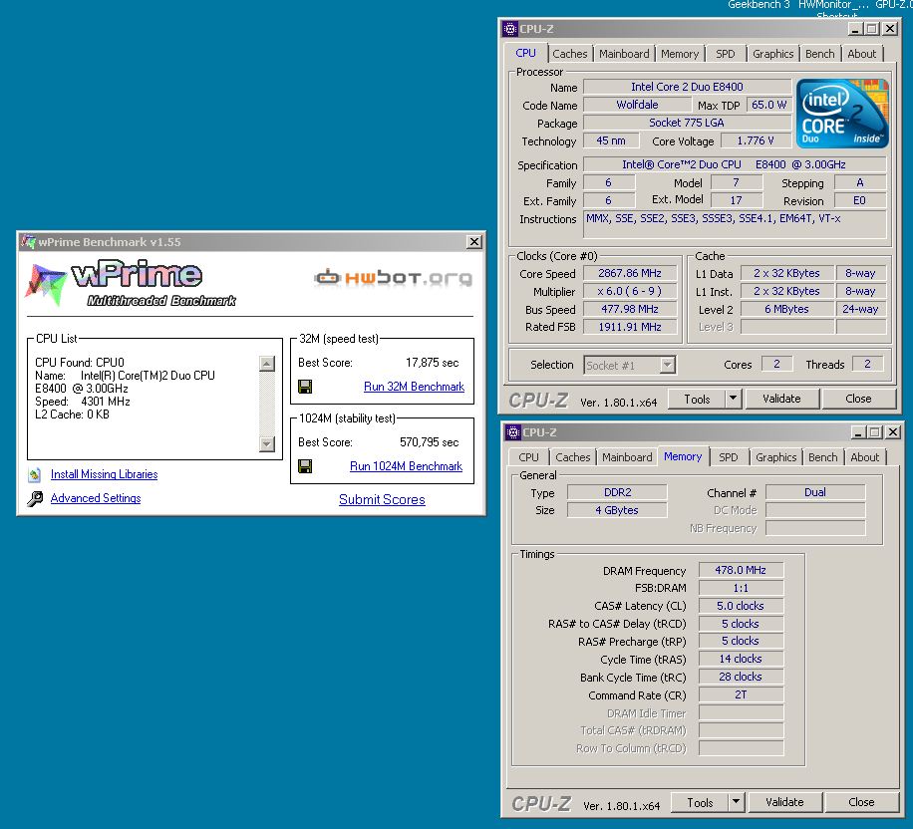Click the save icon beside Run 32M Benchmark
The height and width of the screenshot is (829, 913).
pyautogui.click(x=305, y=387)
